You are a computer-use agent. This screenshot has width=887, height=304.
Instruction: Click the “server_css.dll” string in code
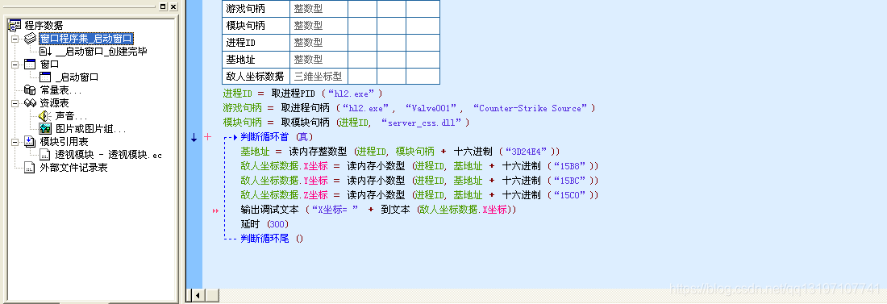coord(422,123)
